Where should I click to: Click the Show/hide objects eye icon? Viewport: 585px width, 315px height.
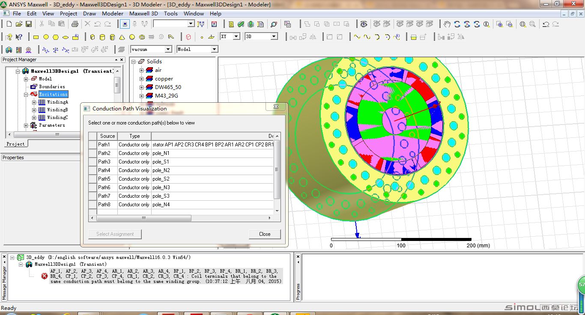[x=364, y=24]
